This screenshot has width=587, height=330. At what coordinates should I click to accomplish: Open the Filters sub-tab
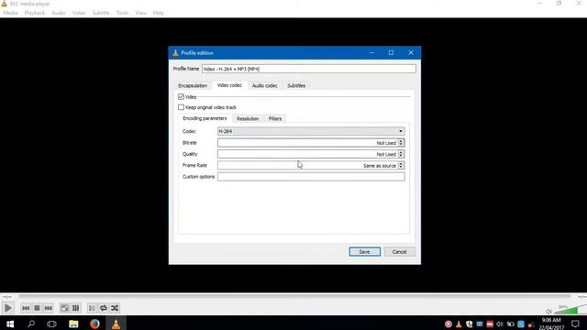[275, 118]
